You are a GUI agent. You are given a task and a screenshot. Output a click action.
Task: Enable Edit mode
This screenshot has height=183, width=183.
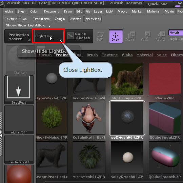[x=101, y=36]
